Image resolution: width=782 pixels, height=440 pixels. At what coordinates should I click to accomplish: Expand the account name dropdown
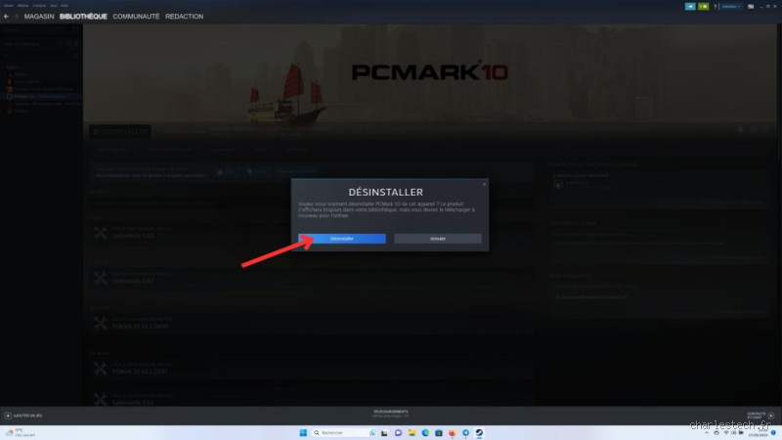point(731,7)
